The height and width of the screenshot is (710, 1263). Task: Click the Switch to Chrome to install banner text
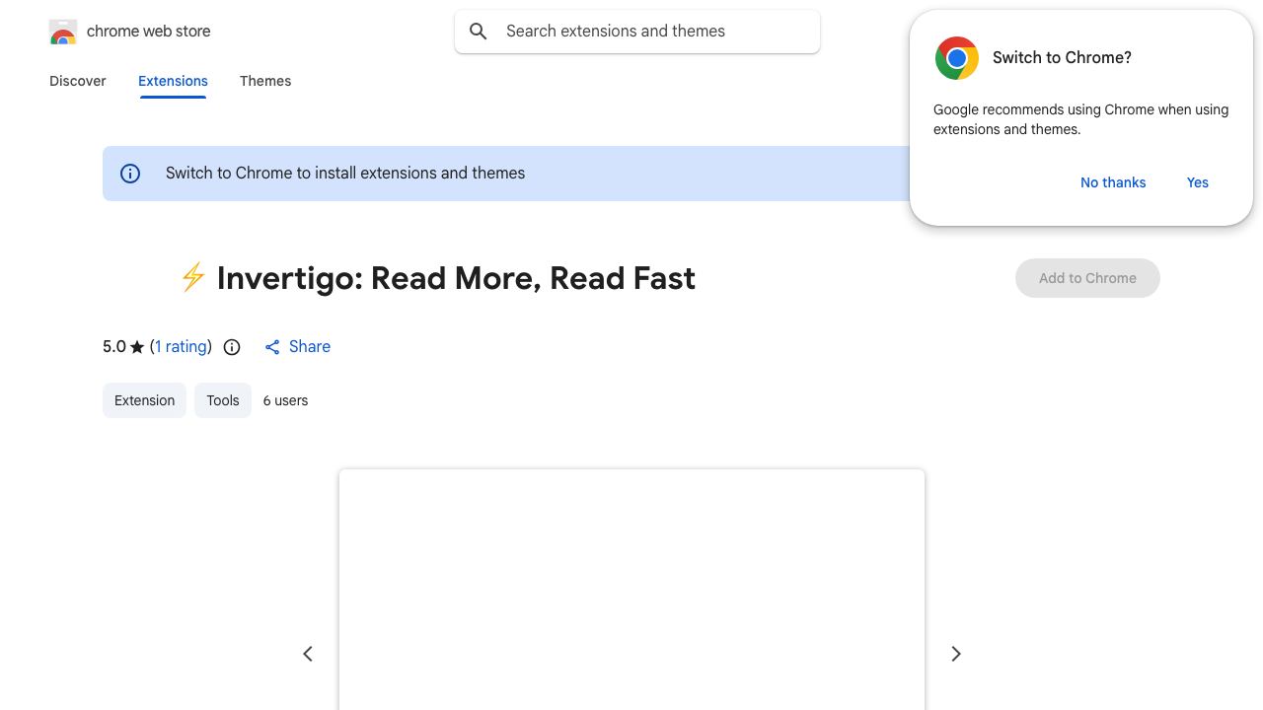click(345, 174)
